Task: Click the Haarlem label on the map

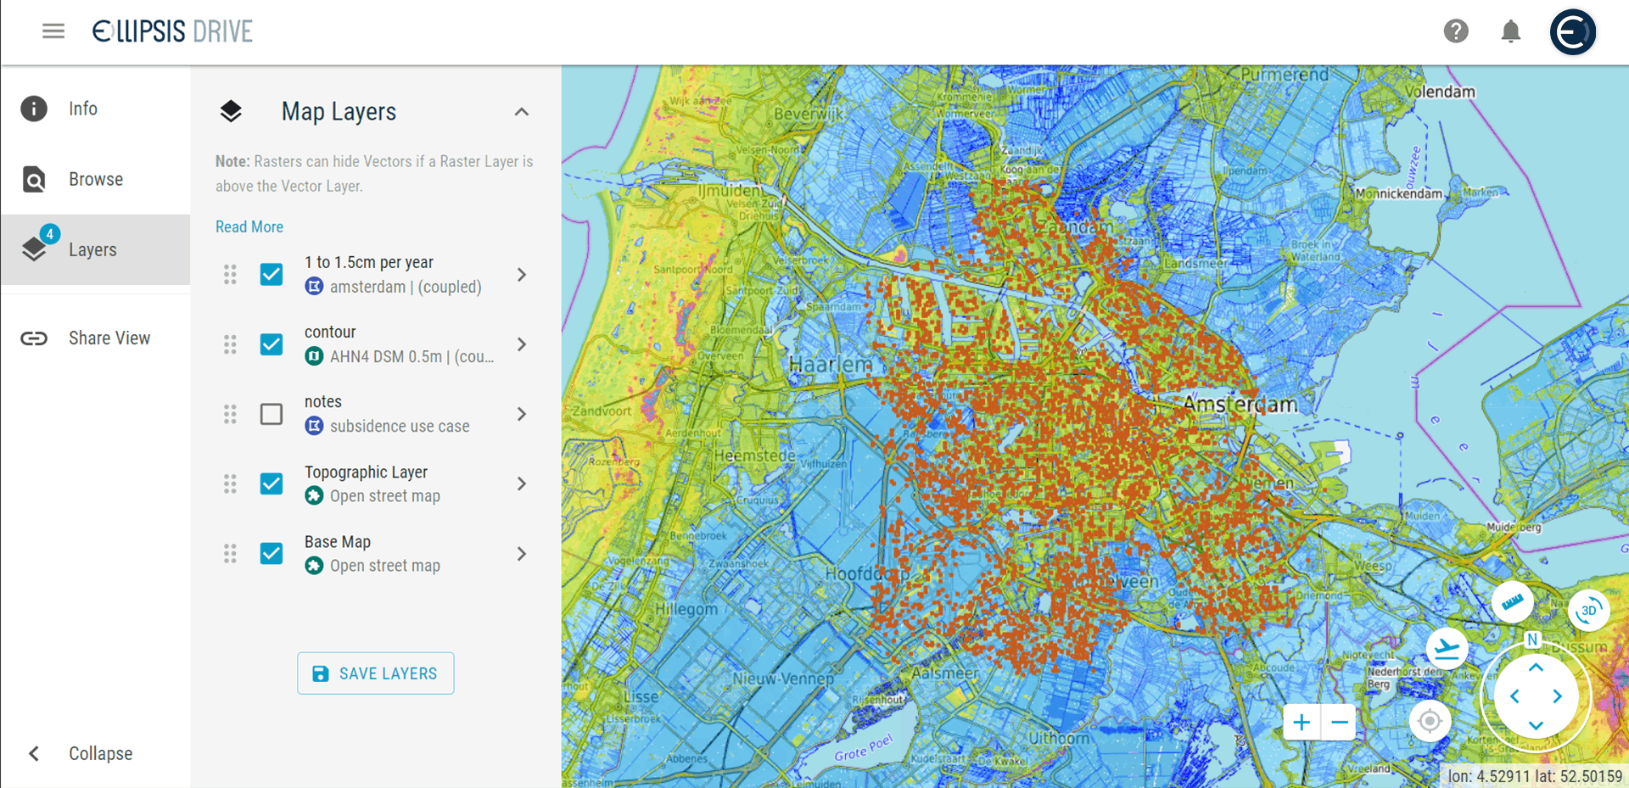Action: [831, 365]
